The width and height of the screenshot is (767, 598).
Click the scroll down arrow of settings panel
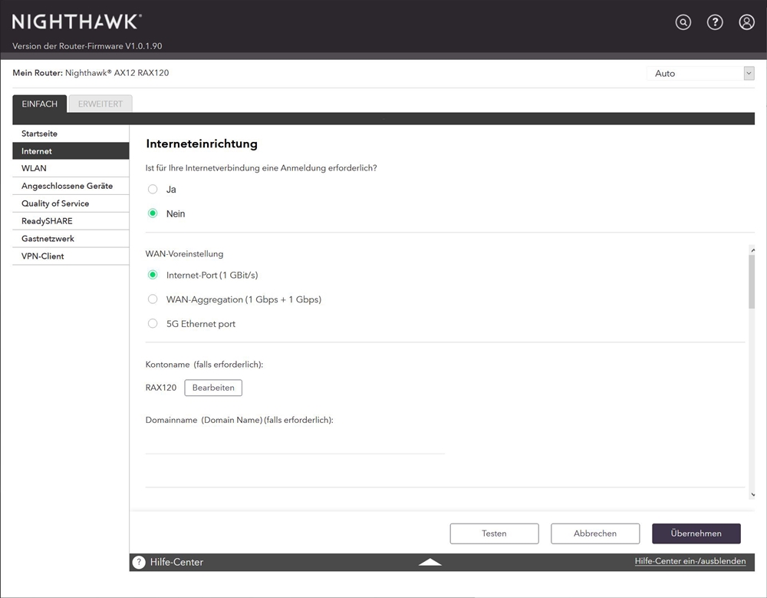click(x=752, y=495)
